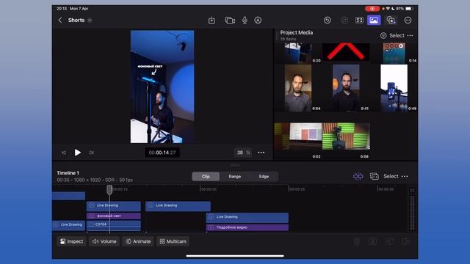470x264 pixels.
Task: Select the 0:41 man clip thumbnail
Action: (346, 88)
